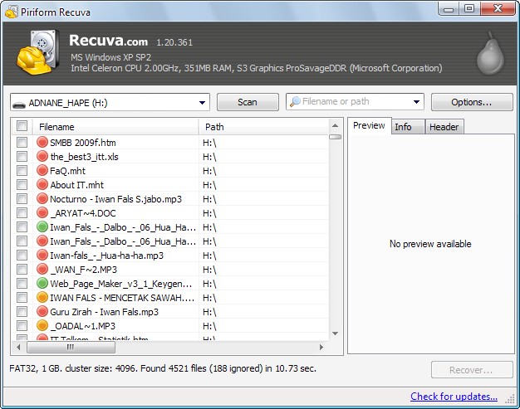The height and width of the screenshot is (409, 520).
Task: Click the red status dot for SMBB 2009f.htm
Action: [x=42, y=142]
